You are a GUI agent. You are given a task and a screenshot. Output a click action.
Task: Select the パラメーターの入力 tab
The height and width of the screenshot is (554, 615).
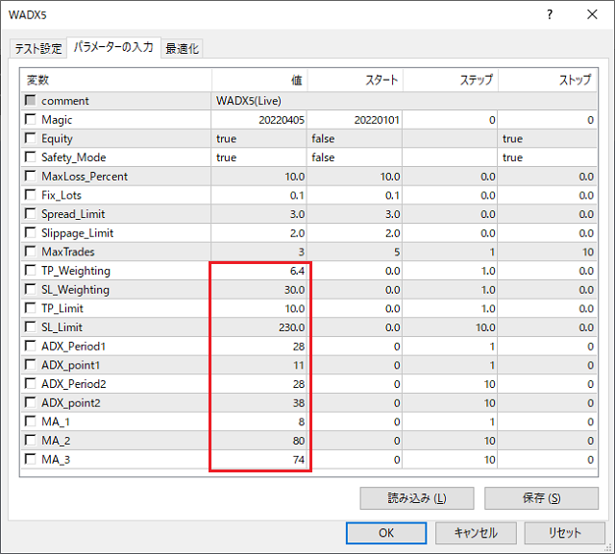pyautogui.click(x=113, y=47)
